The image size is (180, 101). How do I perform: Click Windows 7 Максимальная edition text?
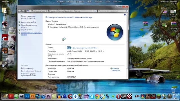tap(57, 24)
